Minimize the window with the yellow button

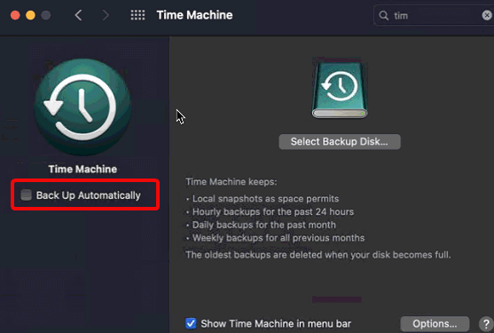click(x=30, y=15)
